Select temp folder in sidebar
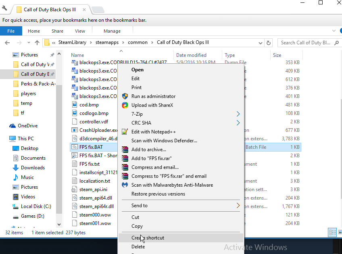342x254 pixels. (x=26, y=103)
